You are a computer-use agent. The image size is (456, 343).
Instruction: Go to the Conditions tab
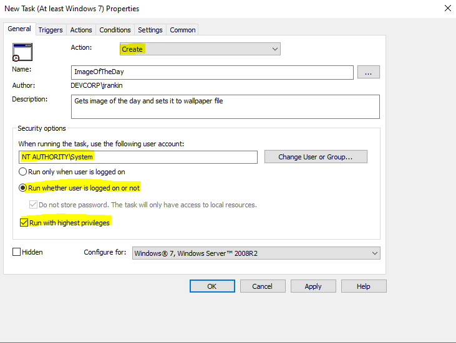[x=115, y=30]
